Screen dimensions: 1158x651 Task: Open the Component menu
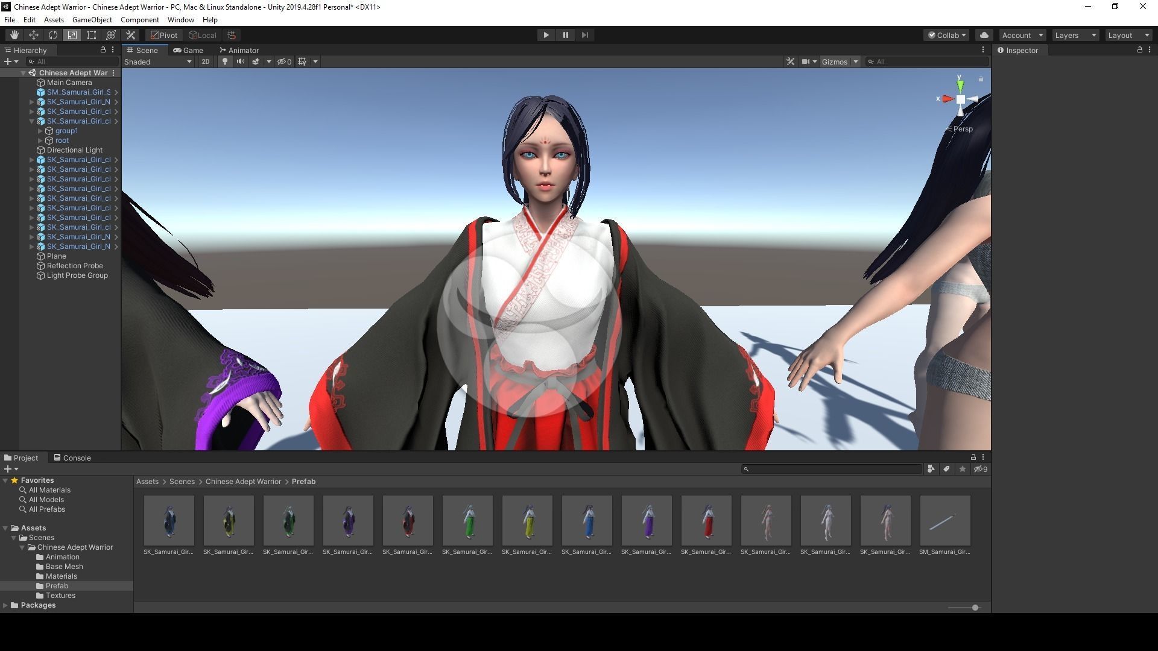(x=140, y=20)
